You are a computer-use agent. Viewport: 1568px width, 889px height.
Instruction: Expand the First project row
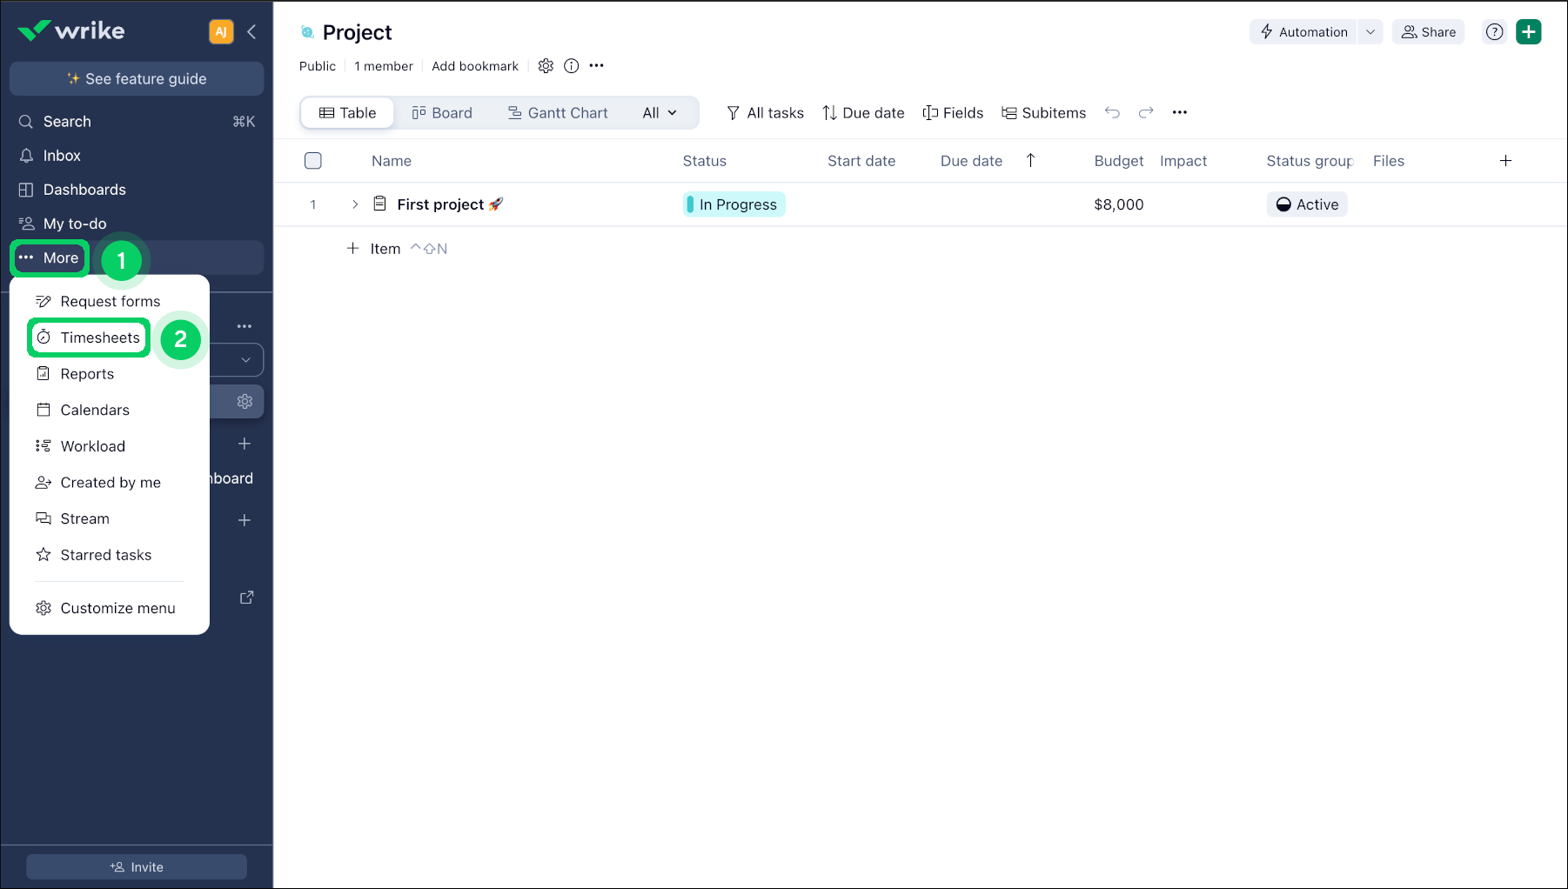[x=354, y=204]
